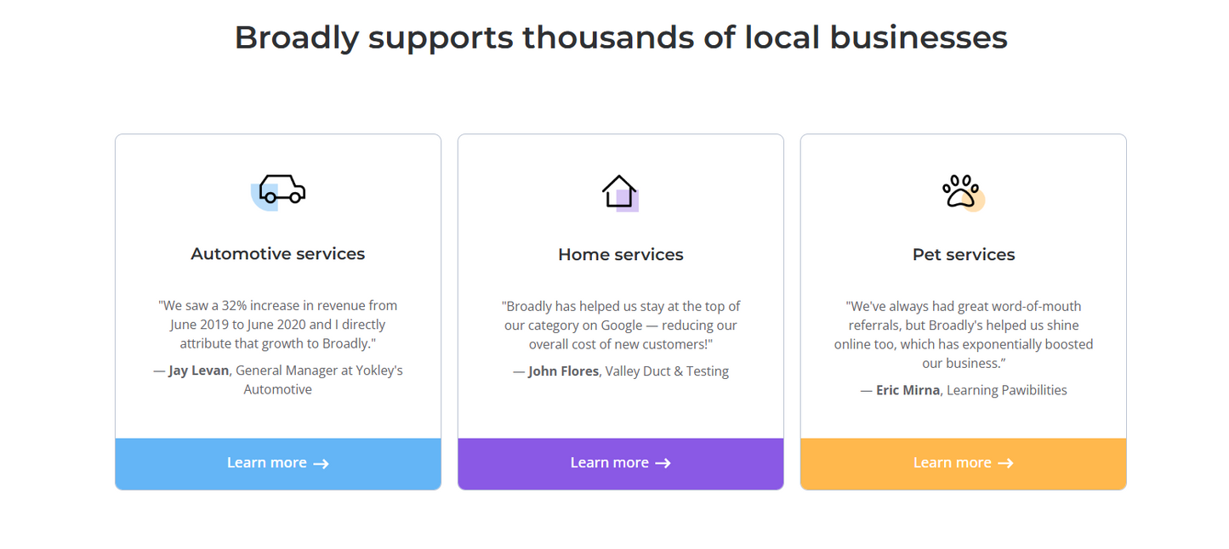Image resolution: width=1229 pixels, height=549 pixels.
Task: Open Learn more for Home services
Action: (x=610, y=463)
